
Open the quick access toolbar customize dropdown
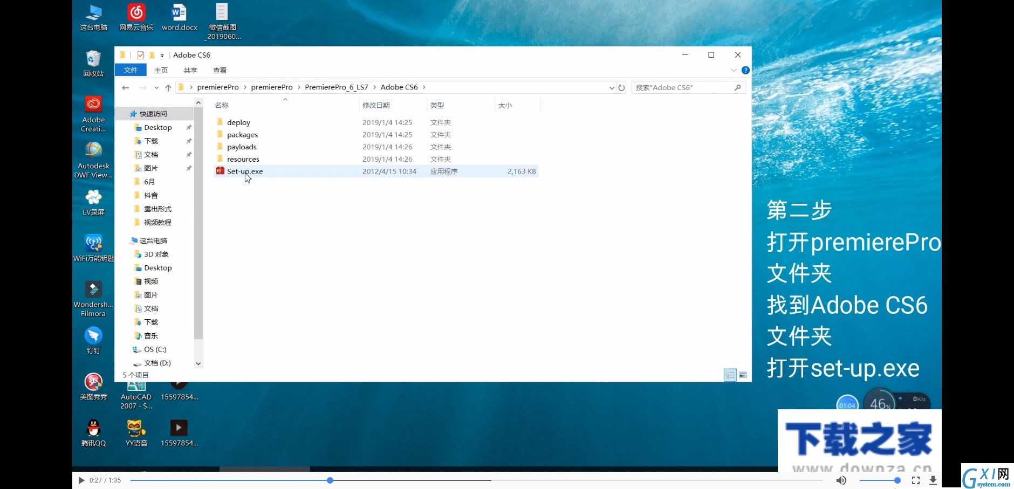162,55
